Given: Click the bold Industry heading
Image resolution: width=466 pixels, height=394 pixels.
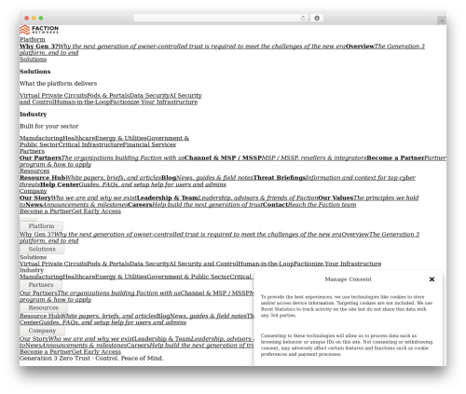Looking at the screenshot, I should pos(34,115).
